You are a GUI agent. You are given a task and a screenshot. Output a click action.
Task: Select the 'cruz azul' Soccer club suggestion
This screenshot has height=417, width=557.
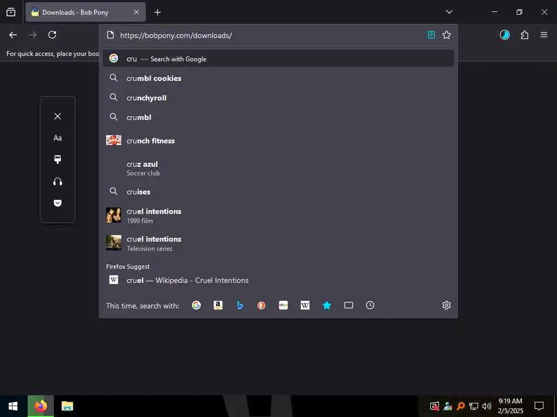click(278, 168)
